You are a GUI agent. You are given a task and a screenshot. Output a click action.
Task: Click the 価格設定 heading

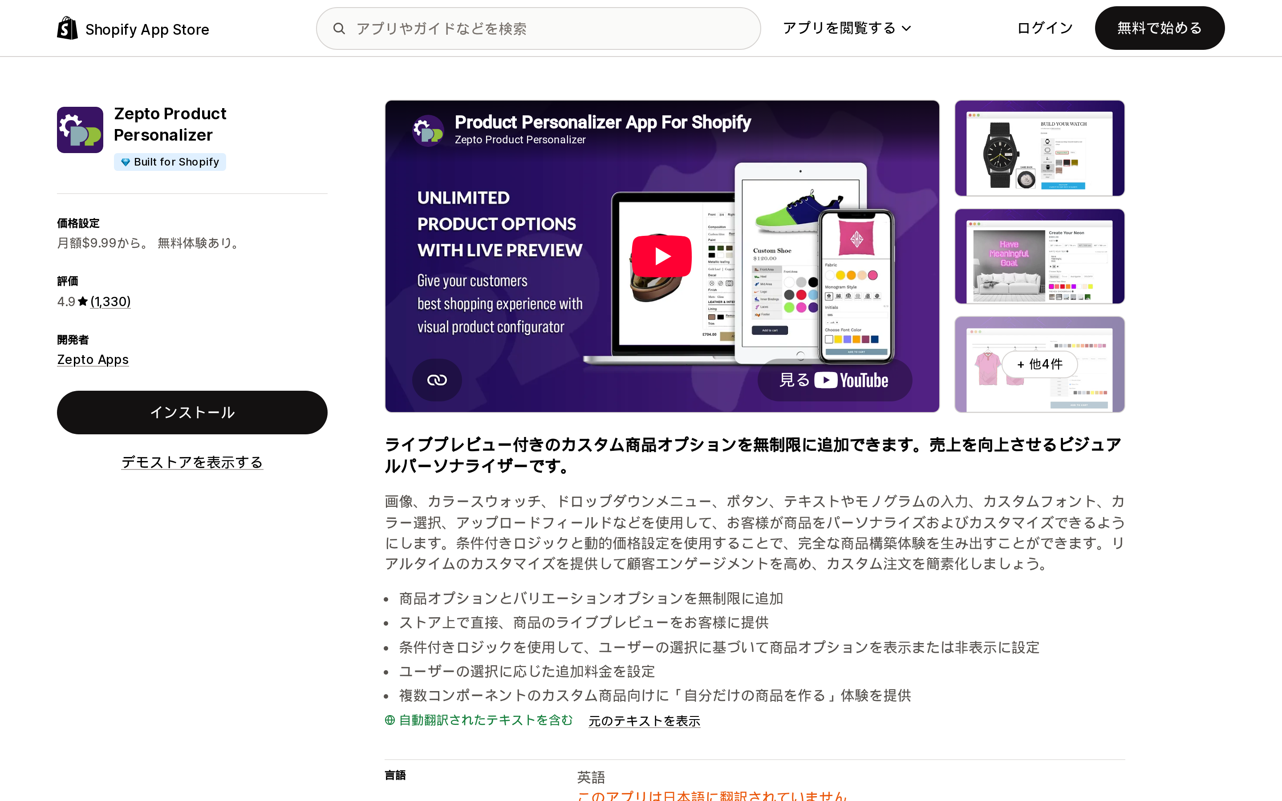[x=78, y=223]
